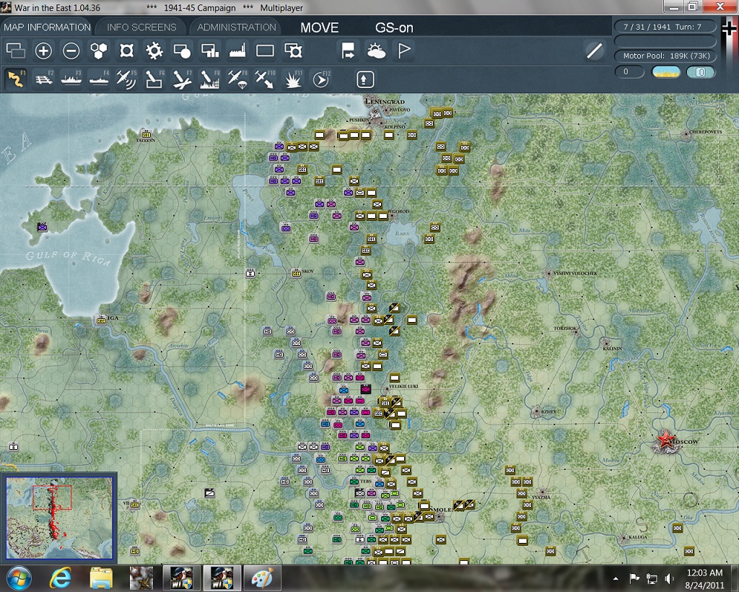The image size is (739, 592).
Task: Click the teal counter pill showing 0
Action: pos(701,72)
